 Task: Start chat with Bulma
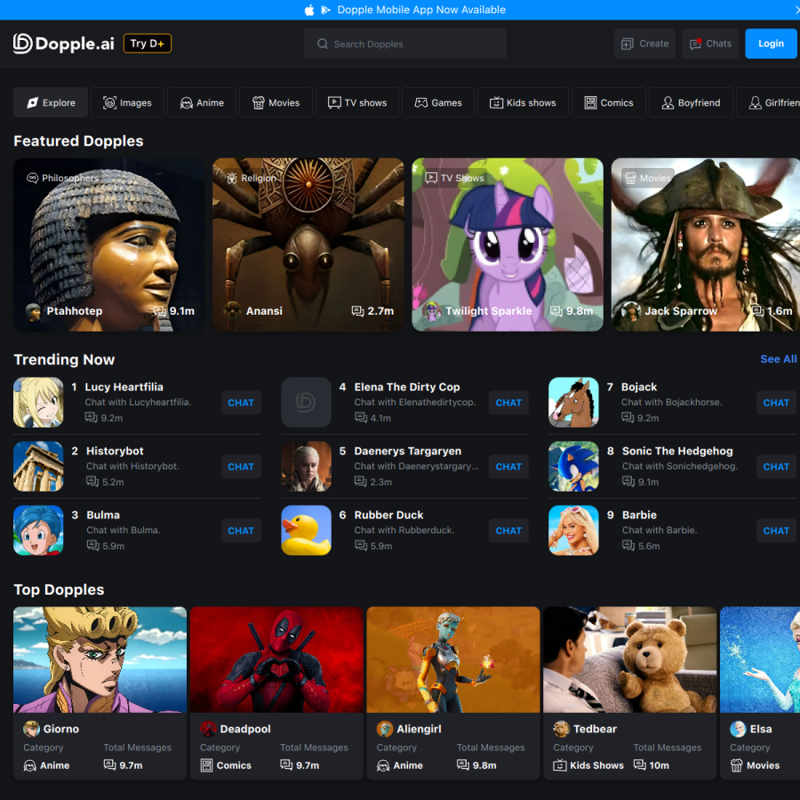[241, 531]
